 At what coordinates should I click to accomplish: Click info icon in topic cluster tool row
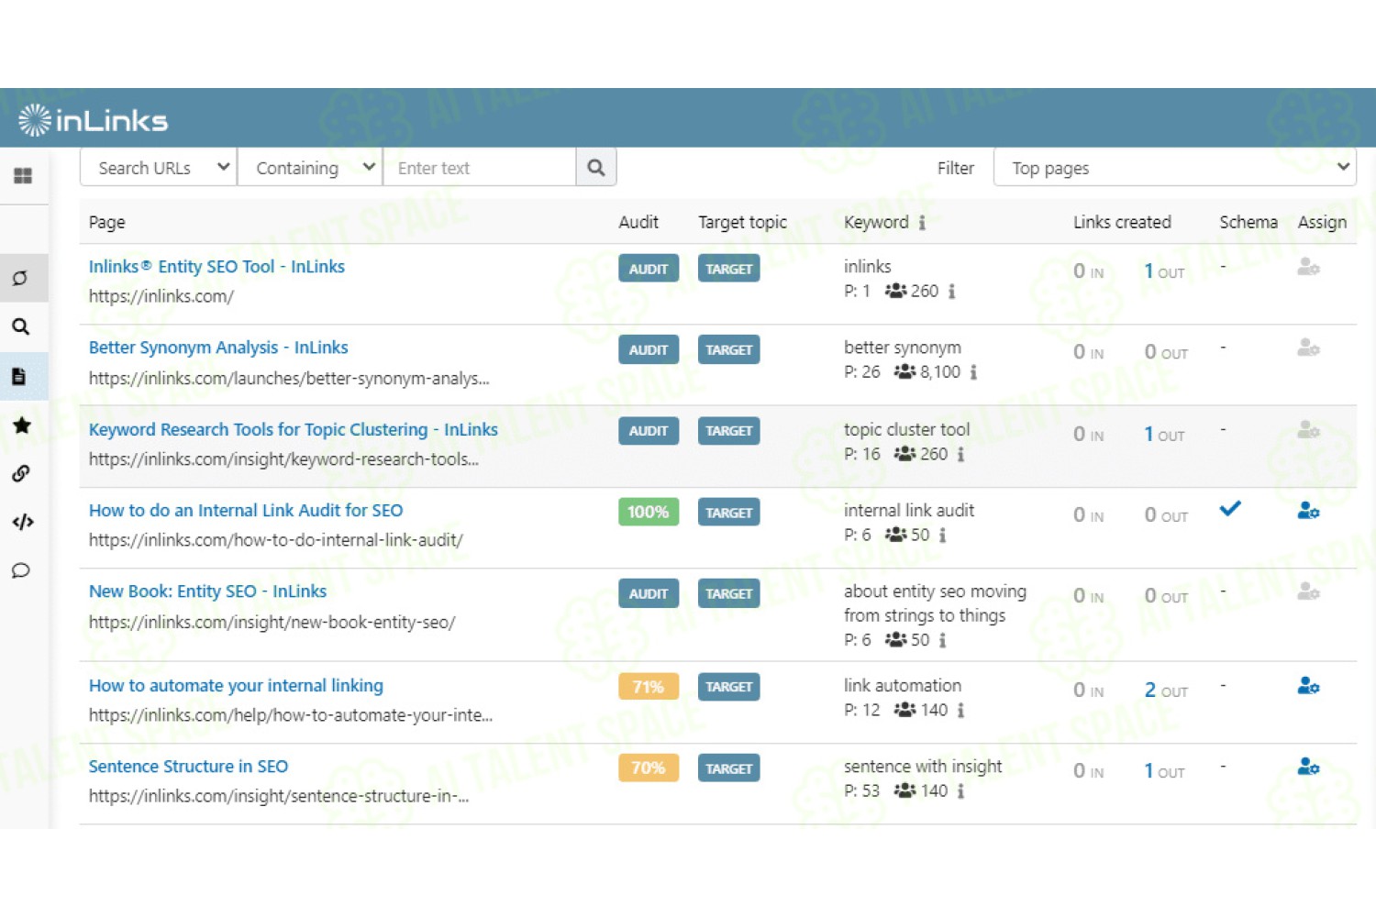(960, 455)
